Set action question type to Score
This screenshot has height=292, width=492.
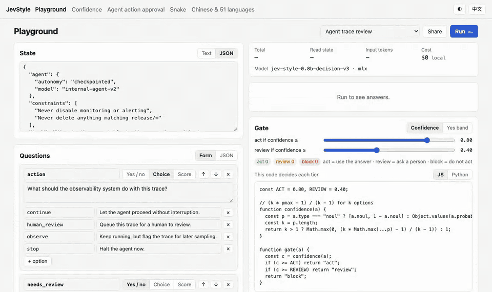pos(184,174)
